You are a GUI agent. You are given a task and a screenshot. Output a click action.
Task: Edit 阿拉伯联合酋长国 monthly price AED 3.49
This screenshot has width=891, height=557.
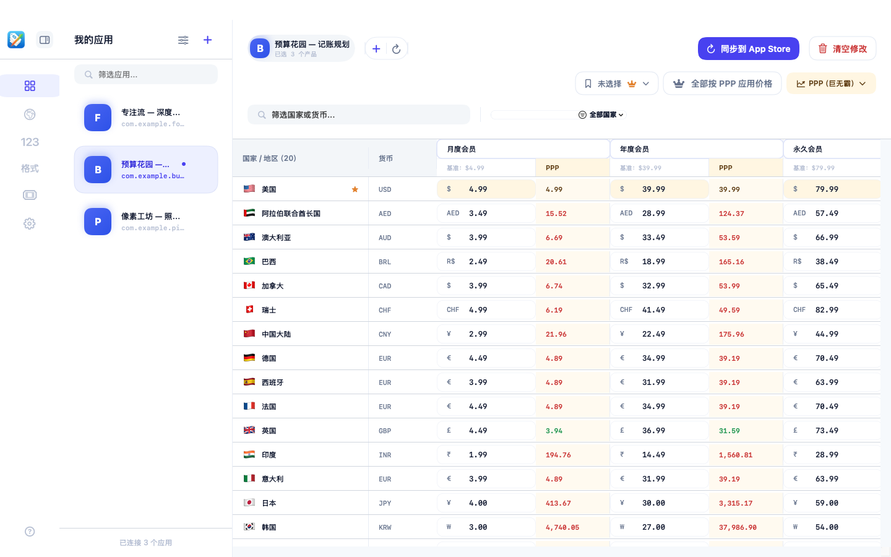(486, 214)
